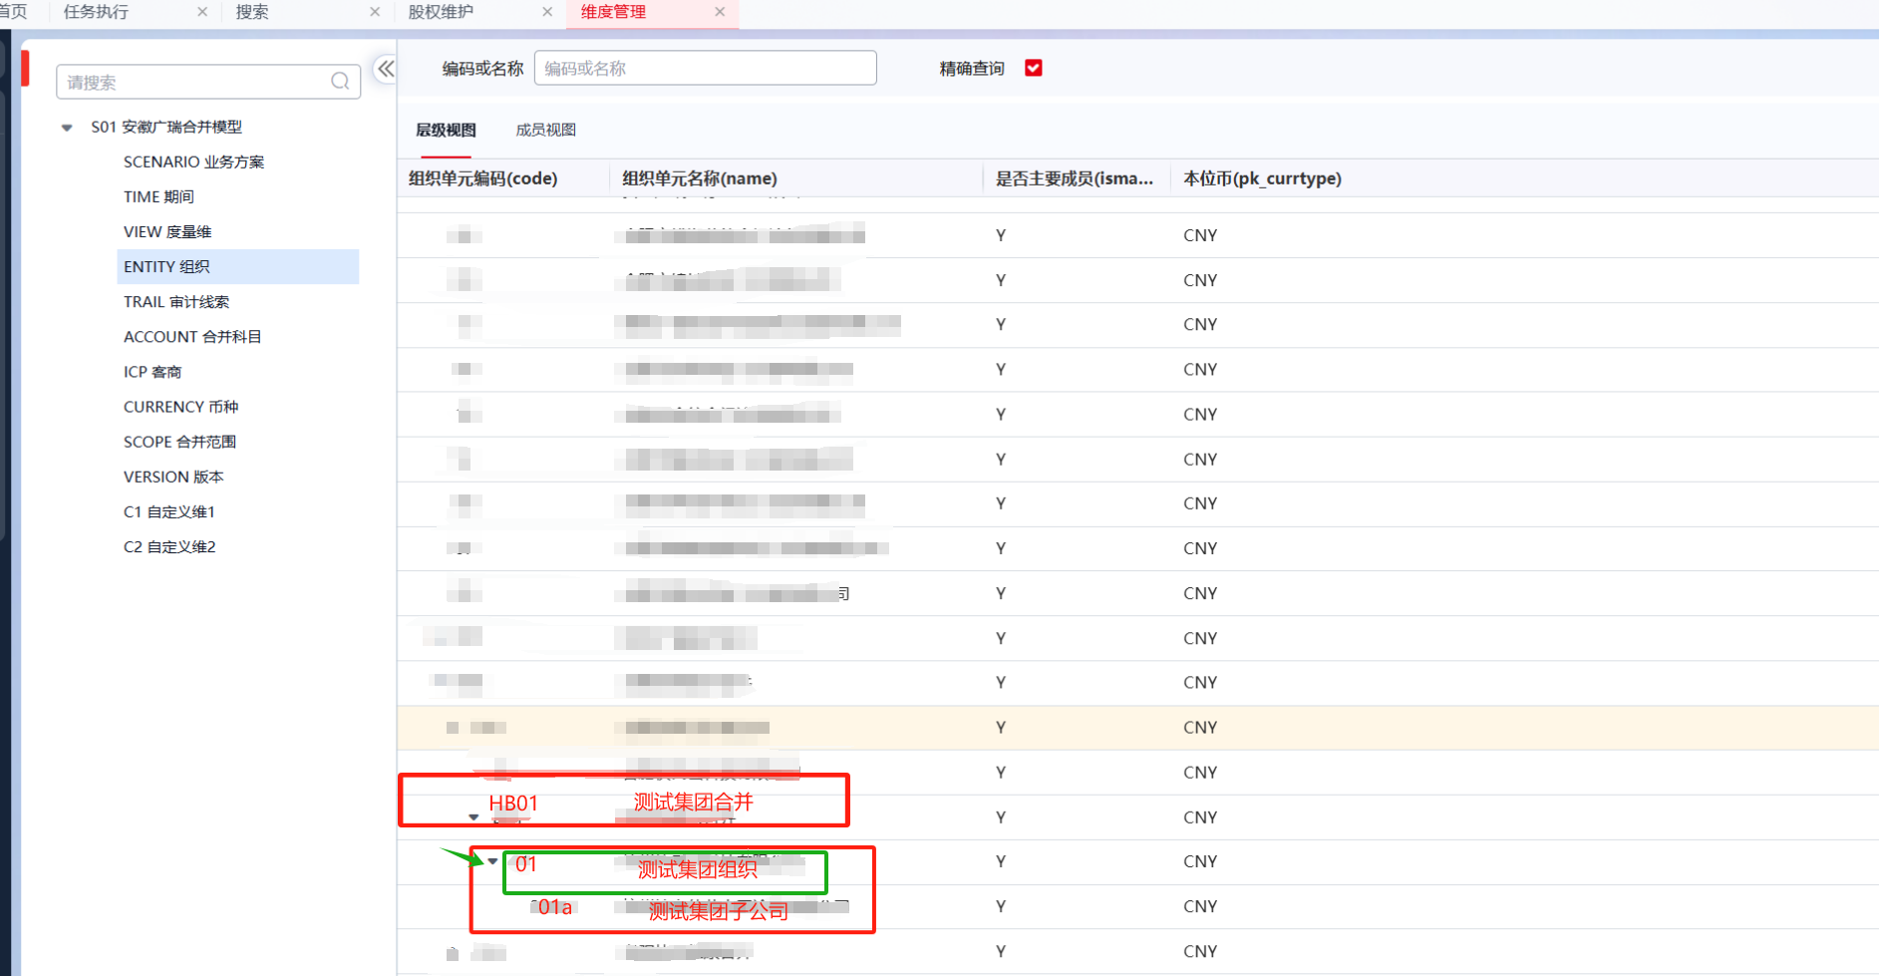
Task: Click the search magnifier icon in sidebar
Action: tap(340, 82)
